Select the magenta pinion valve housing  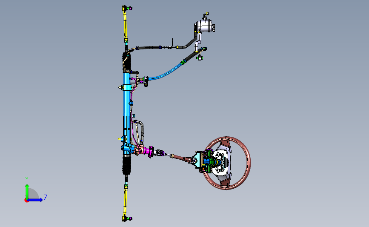click(x=147, y=151)
